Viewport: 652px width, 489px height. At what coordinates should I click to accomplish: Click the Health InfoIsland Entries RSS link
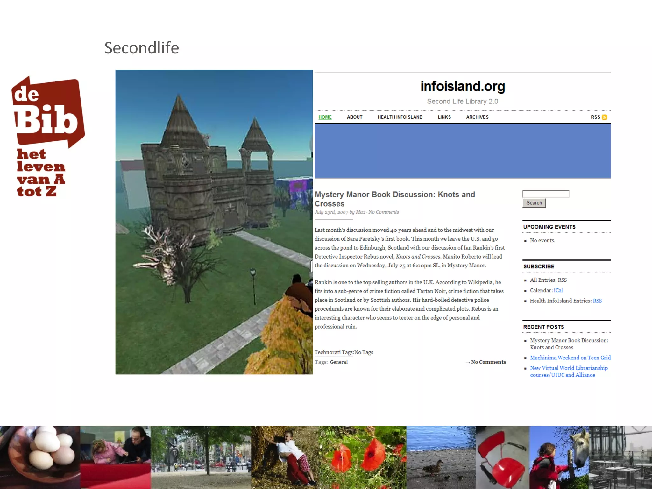click(597, 301)
